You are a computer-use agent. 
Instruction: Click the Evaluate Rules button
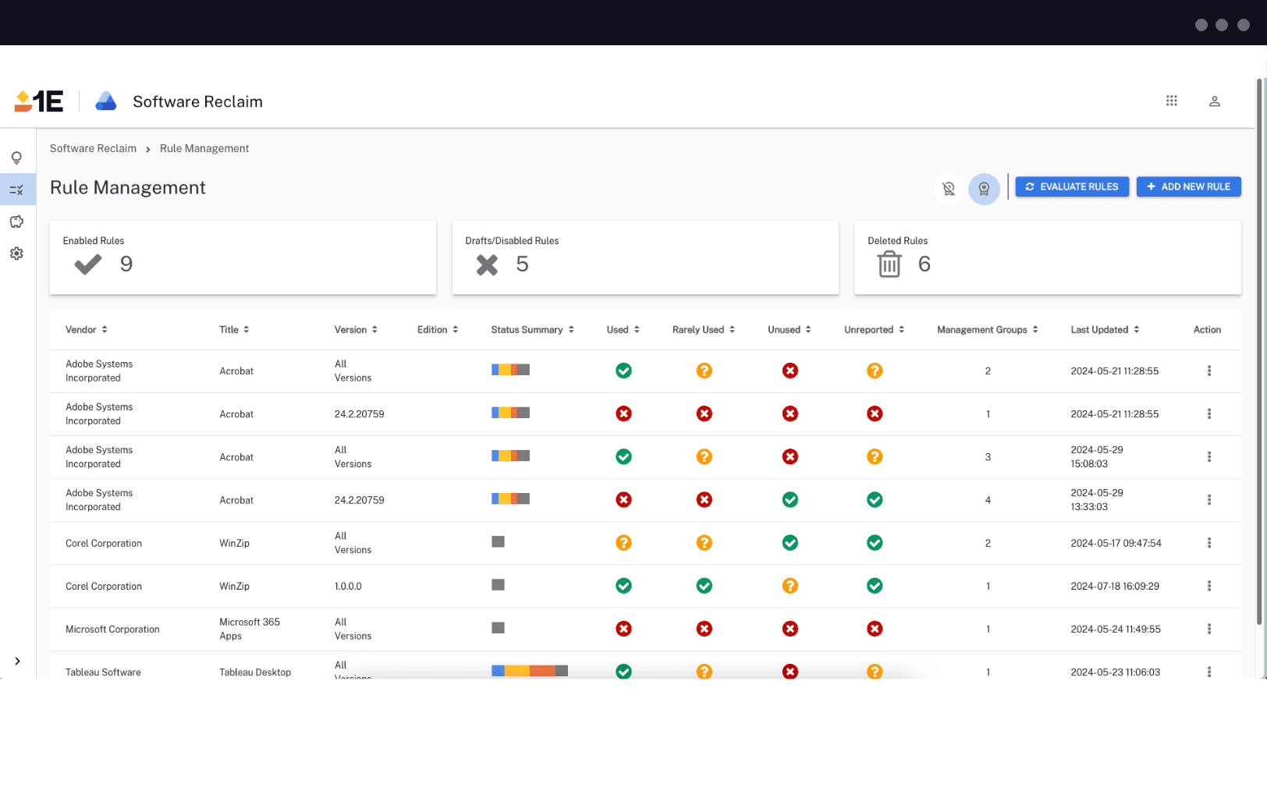(1071, 187)
